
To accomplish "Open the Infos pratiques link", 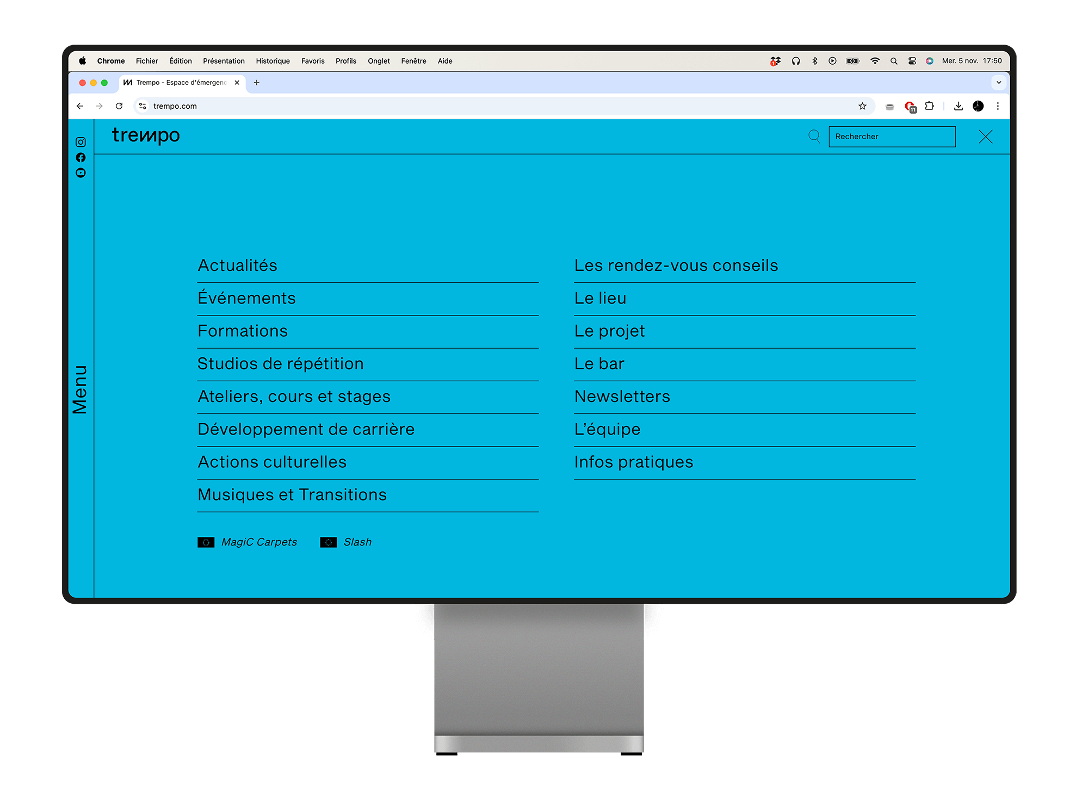I will click(x=634, y=462).
